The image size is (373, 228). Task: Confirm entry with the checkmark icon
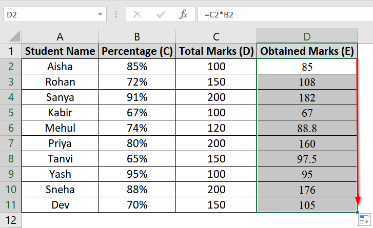pyautogui.click(x=161, y=15)
